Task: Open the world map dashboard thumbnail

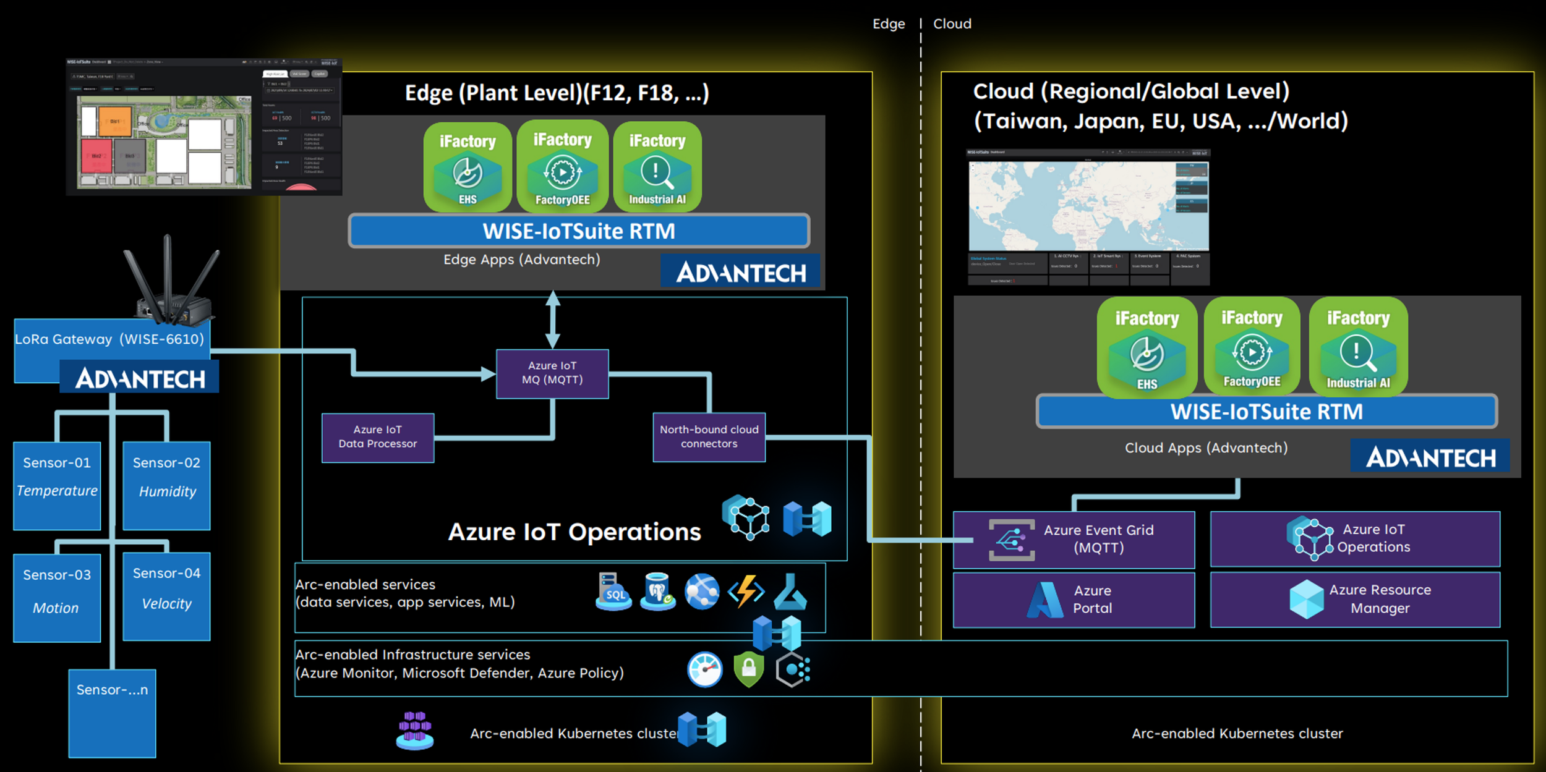Action: coord(1088,217)
